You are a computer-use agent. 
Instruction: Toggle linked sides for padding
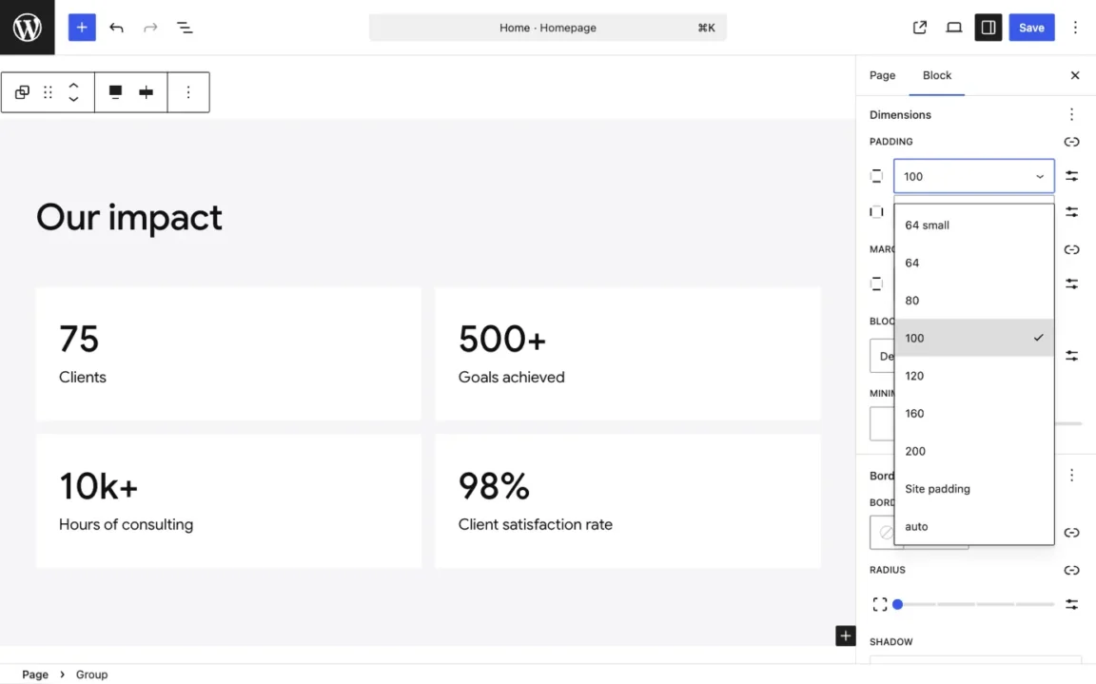tap(1071, 142)
